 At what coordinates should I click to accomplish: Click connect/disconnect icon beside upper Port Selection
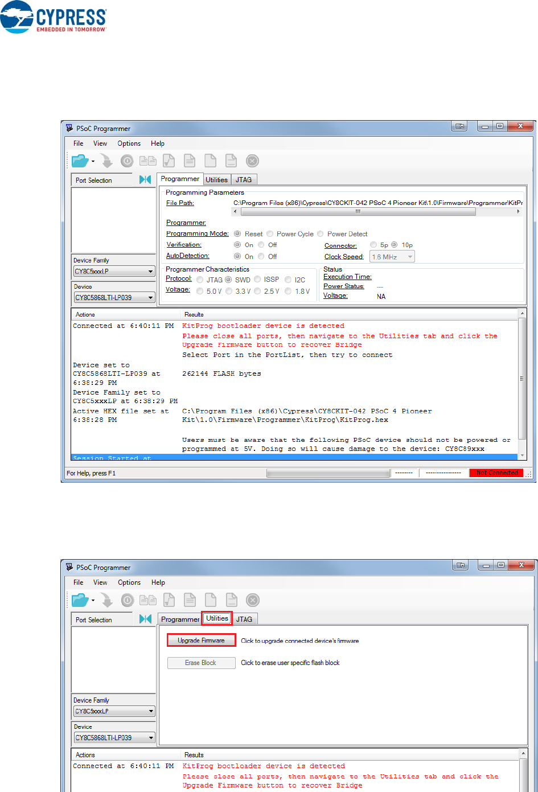pos(145,180)
